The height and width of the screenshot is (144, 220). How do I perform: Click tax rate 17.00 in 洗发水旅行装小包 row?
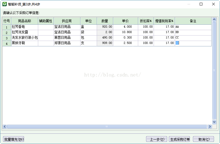tap(164, 38)
